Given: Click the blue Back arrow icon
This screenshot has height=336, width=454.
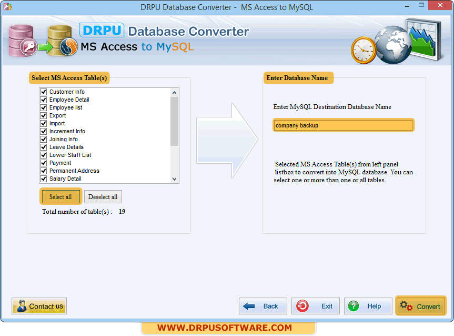Looking at the screenshot, I should tap(249, 306).
